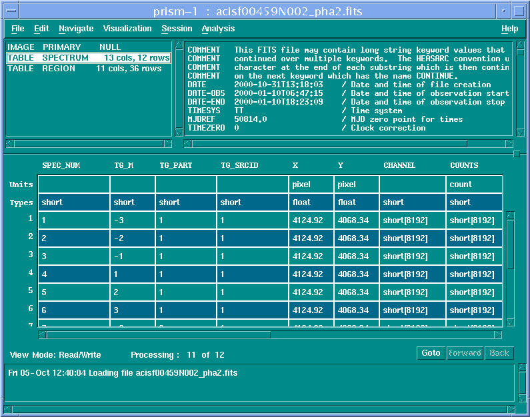Viewport: 530px width, 417px height.
Task: Click row number 2 label
Action: pyautogui.click(x=31, y=236)
